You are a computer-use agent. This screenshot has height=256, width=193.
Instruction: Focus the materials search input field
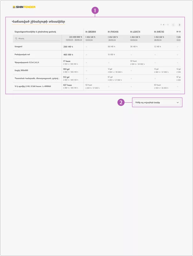[x=39, y=38]
